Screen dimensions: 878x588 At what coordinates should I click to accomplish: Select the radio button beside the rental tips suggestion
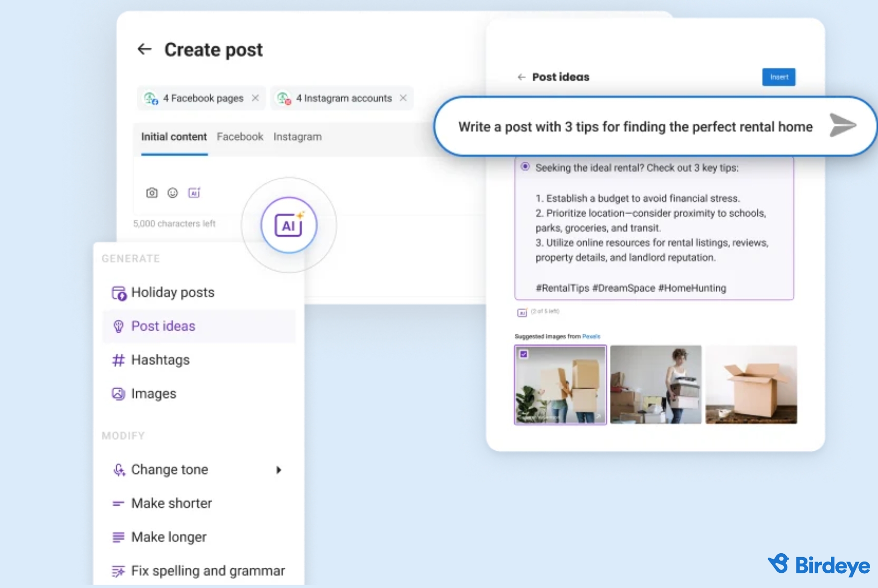pos(525,167)
